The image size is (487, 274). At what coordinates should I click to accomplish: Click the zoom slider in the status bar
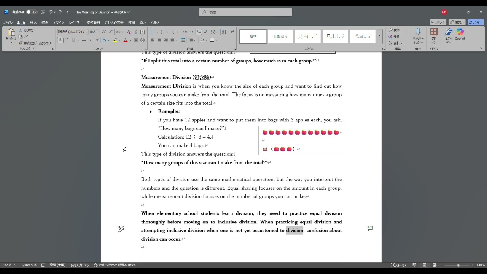[457, 265]
